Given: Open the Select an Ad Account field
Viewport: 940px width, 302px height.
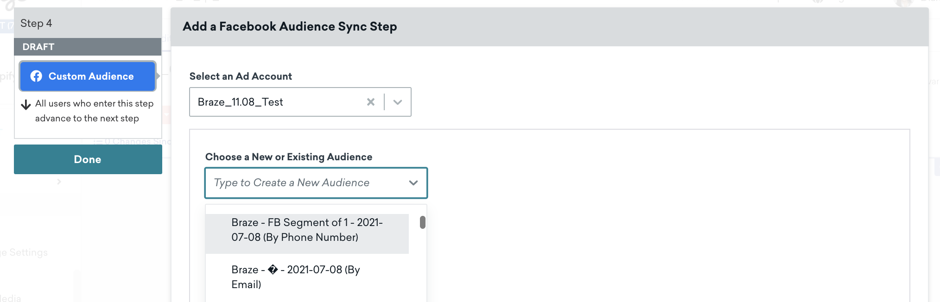Looking at the screenshot, I should coord(300,102).
